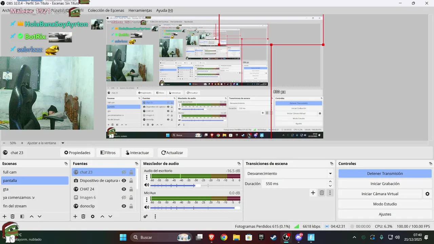Increase transition duration with up arrow
Image resolution: width=434 pixels, height=244 pixels.
click(x=330, y=182)
